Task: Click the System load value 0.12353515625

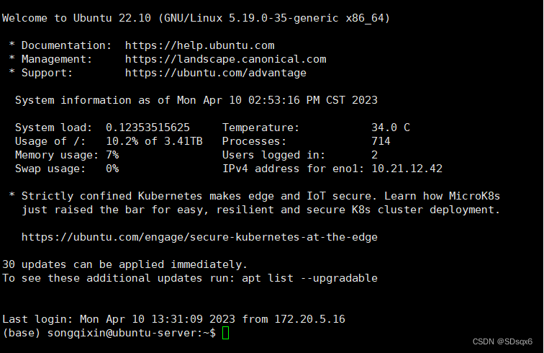Action: pyautogui.click(x=148, y=128)
